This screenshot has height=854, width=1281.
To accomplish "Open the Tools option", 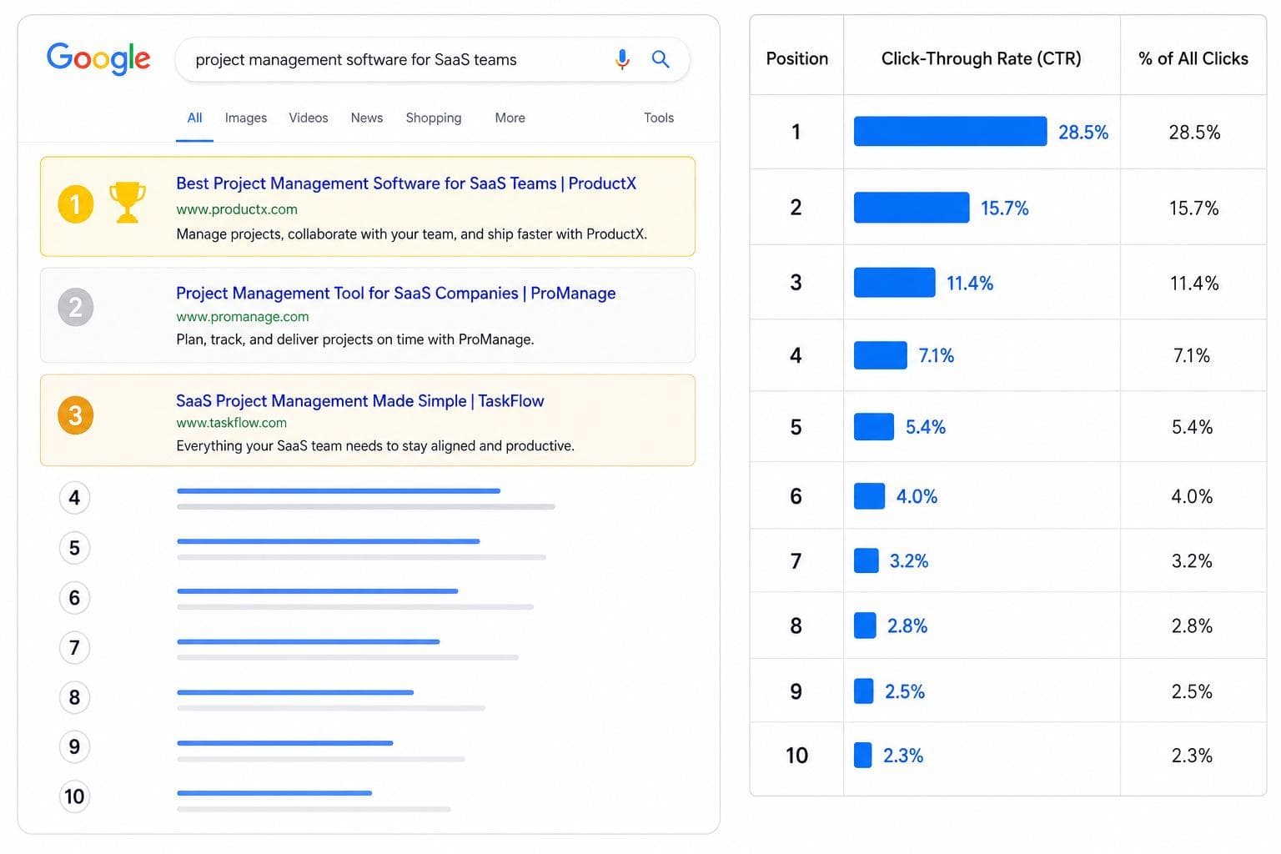I will (659, 118).
